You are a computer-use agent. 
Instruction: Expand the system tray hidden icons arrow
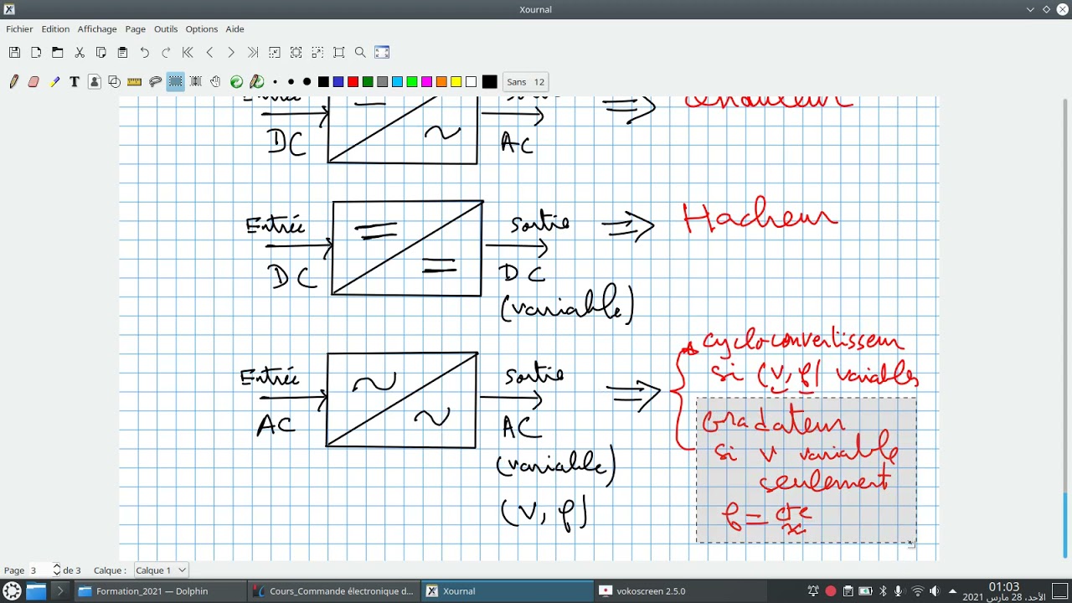953,591
